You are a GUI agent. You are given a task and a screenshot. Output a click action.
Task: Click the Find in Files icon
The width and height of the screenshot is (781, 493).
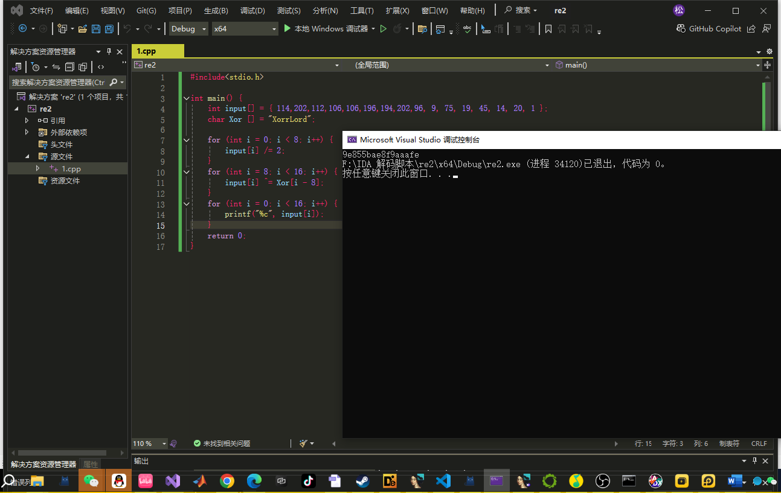pos(422,29)
